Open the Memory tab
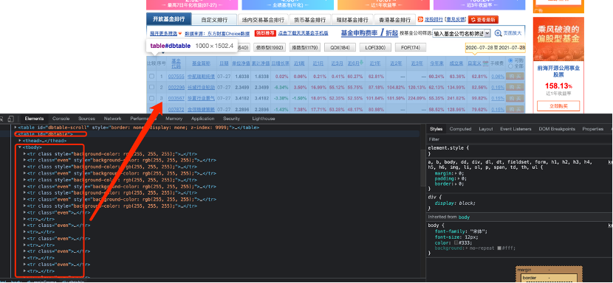The width and height of the screenshot is (613, 283). 174,119
